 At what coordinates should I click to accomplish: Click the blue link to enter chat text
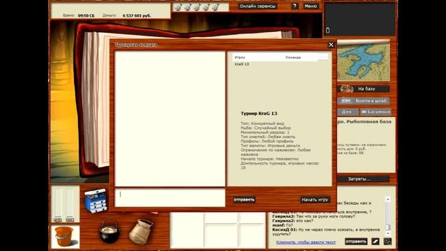coord(306,242)
